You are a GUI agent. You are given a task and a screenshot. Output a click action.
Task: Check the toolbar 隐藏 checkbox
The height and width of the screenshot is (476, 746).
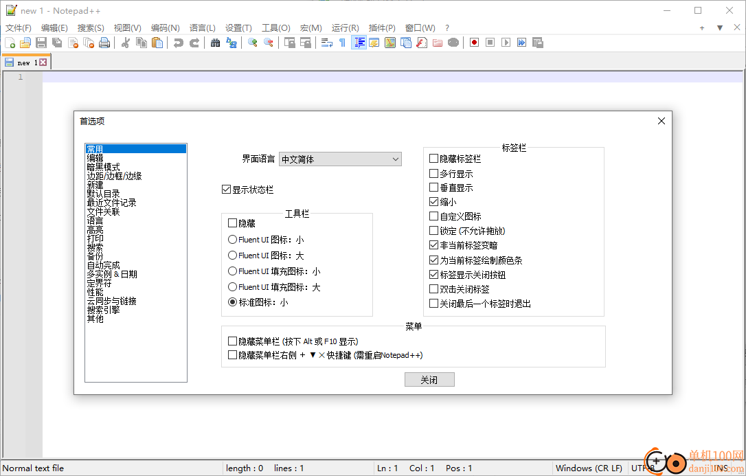click(232, 223)
